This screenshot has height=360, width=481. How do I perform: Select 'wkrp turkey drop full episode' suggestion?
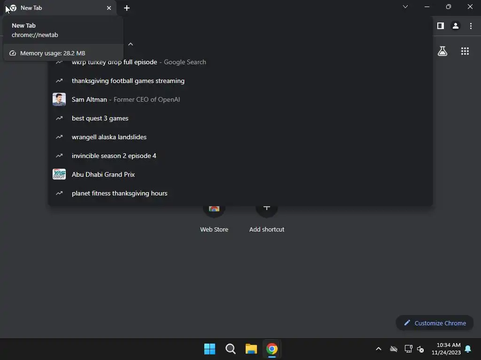(x=240, y=62)
